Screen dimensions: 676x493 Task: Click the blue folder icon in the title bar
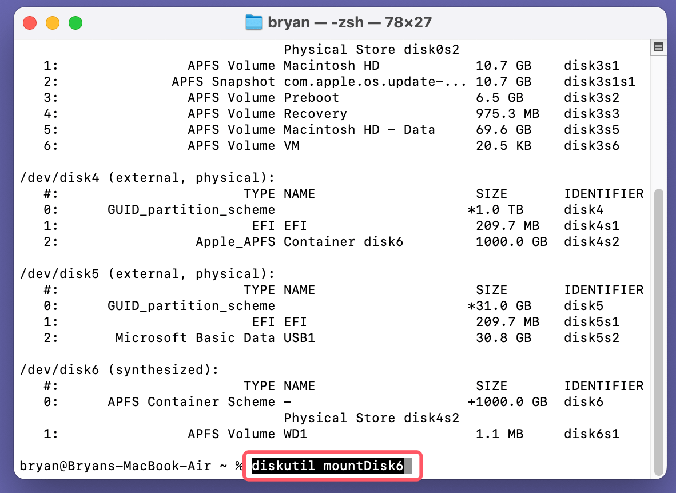tap(253, 22)
